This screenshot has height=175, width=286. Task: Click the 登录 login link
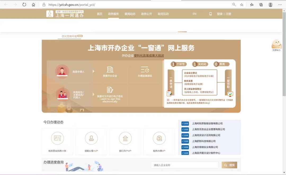(x=220, y=14)
